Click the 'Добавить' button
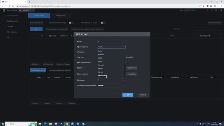224x126 pixels. [x=35, y=64]
